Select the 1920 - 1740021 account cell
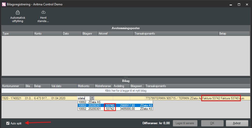Screen dimensions: 252x128 13,98
